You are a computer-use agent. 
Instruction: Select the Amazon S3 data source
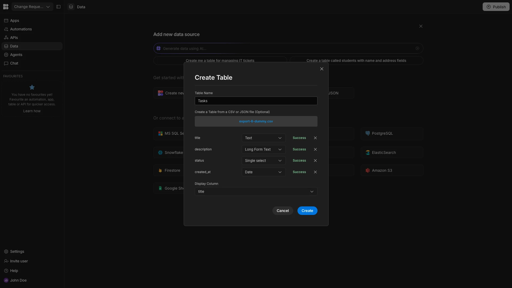coord(392,170)
